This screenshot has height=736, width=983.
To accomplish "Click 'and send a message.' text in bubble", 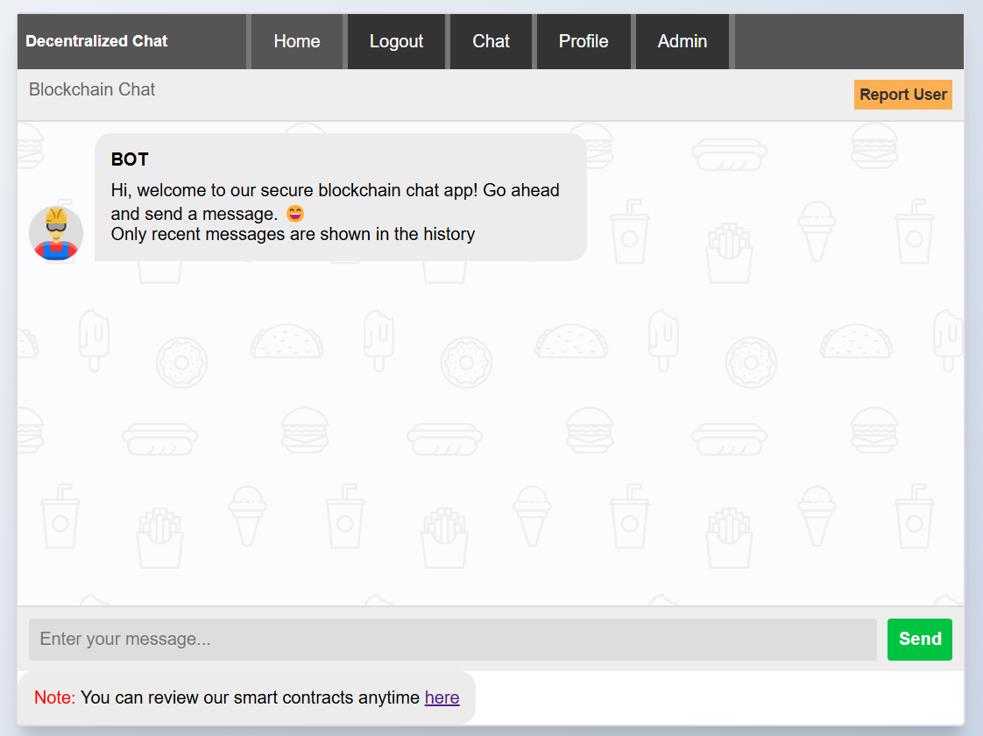I will pos(194,214).
